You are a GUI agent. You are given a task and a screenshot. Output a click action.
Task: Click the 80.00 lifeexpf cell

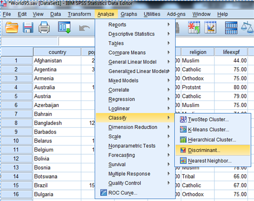tap(231, 88)
